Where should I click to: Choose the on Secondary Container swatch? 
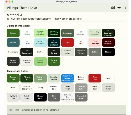(x=108, y=33)
